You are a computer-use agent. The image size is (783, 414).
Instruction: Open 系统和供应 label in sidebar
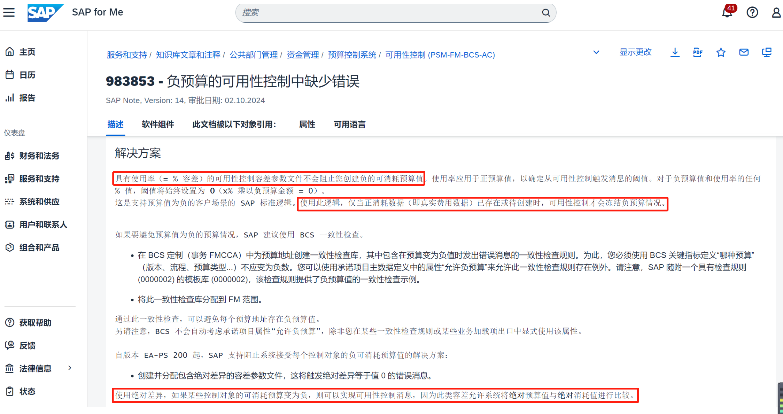pos(39,201)
